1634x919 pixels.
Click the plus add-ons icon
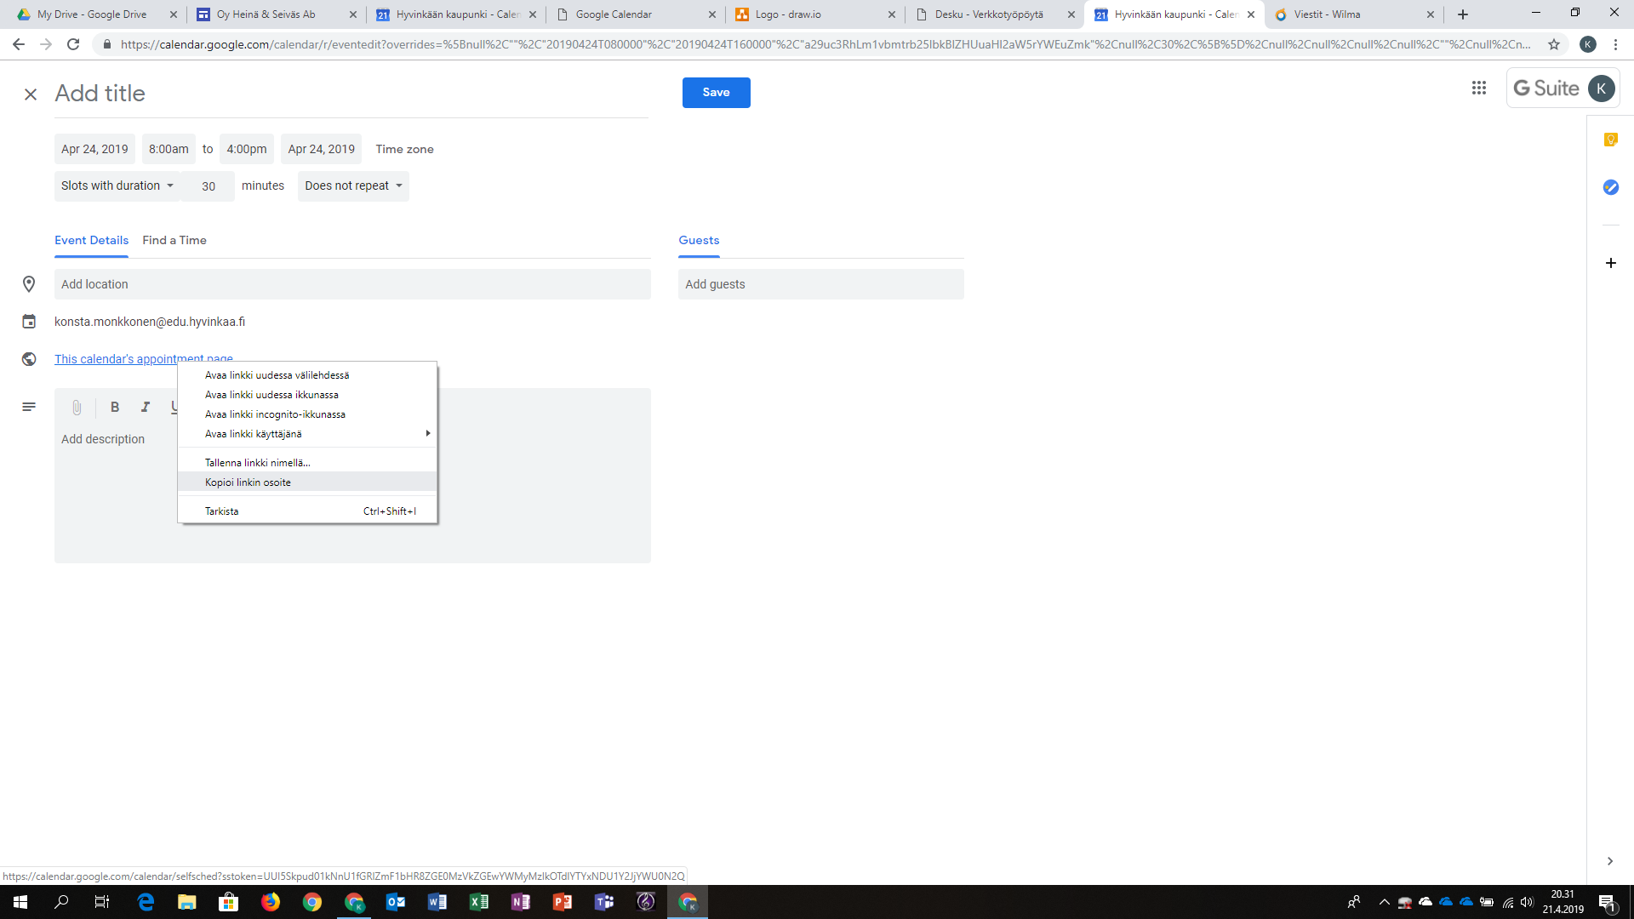1610,263
